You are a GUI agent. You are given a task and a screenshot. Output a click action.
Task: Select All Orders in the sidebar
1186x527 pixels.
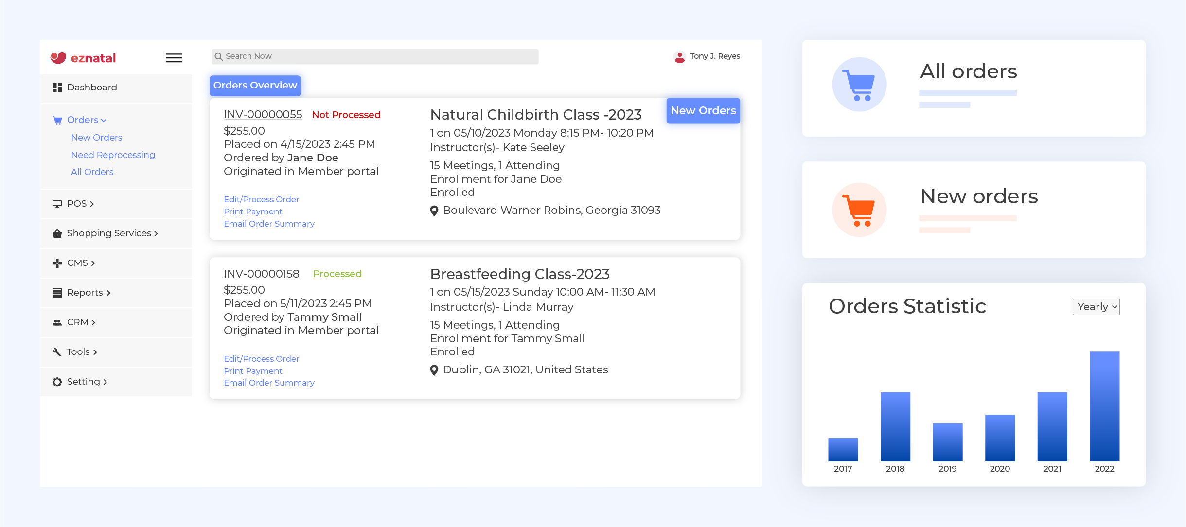[92, 172]
